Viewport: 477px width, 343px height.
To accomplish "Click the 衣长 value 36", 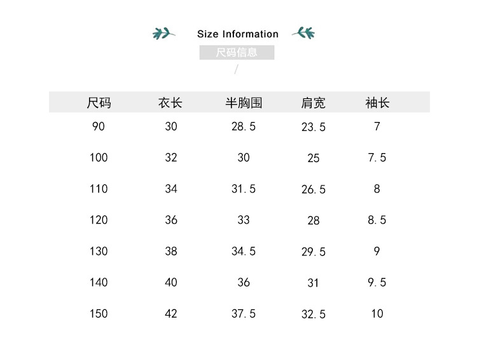I will pyautogui.click(x=170, y=220).
